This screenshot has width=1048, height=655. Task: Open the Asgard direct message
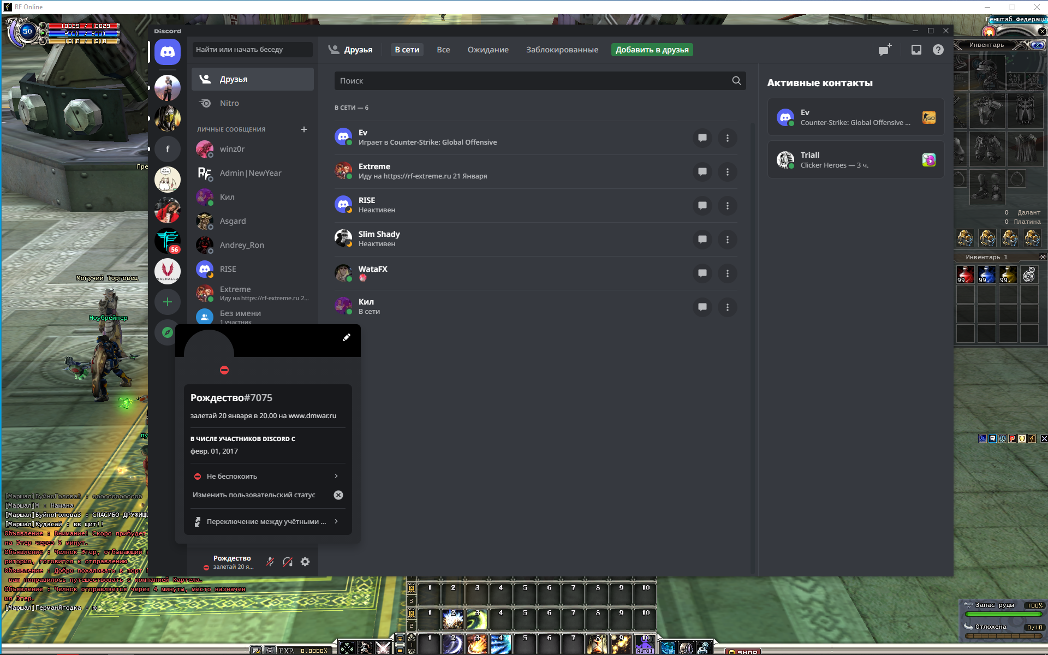point(253,221)
